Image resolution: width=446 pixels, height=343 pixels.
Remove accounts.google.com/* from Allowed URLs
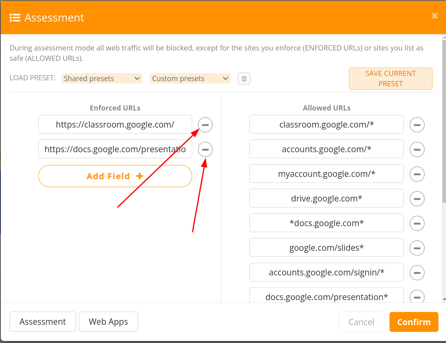[x=417, y=149]
